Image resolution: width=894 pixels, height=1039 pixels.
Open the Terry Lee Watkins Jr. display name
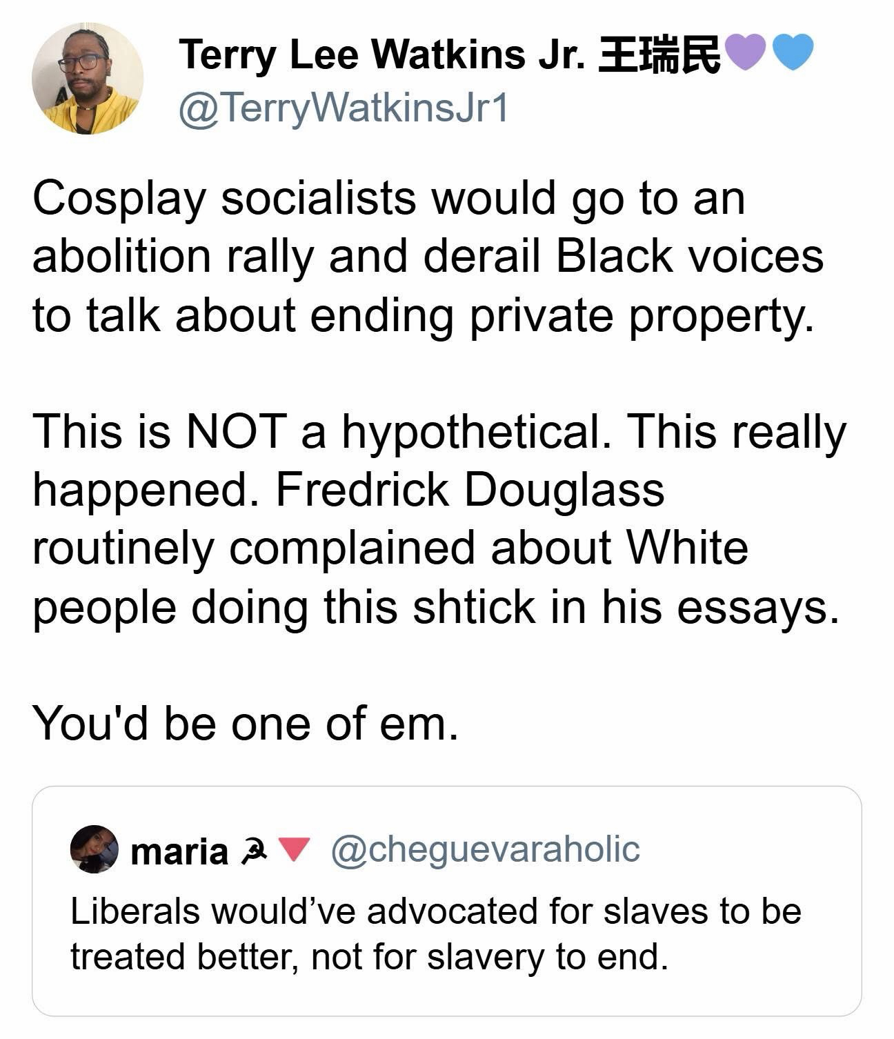(x=381, y=55)
